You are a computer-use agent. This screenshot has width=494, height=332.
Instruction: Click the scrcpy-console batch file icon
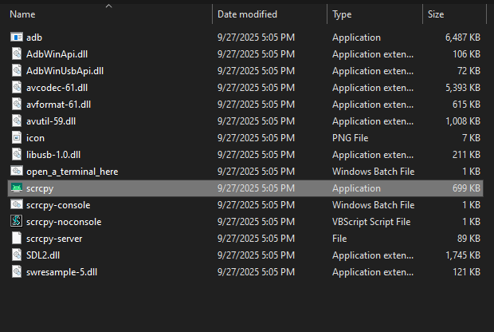tap(17, 205)
